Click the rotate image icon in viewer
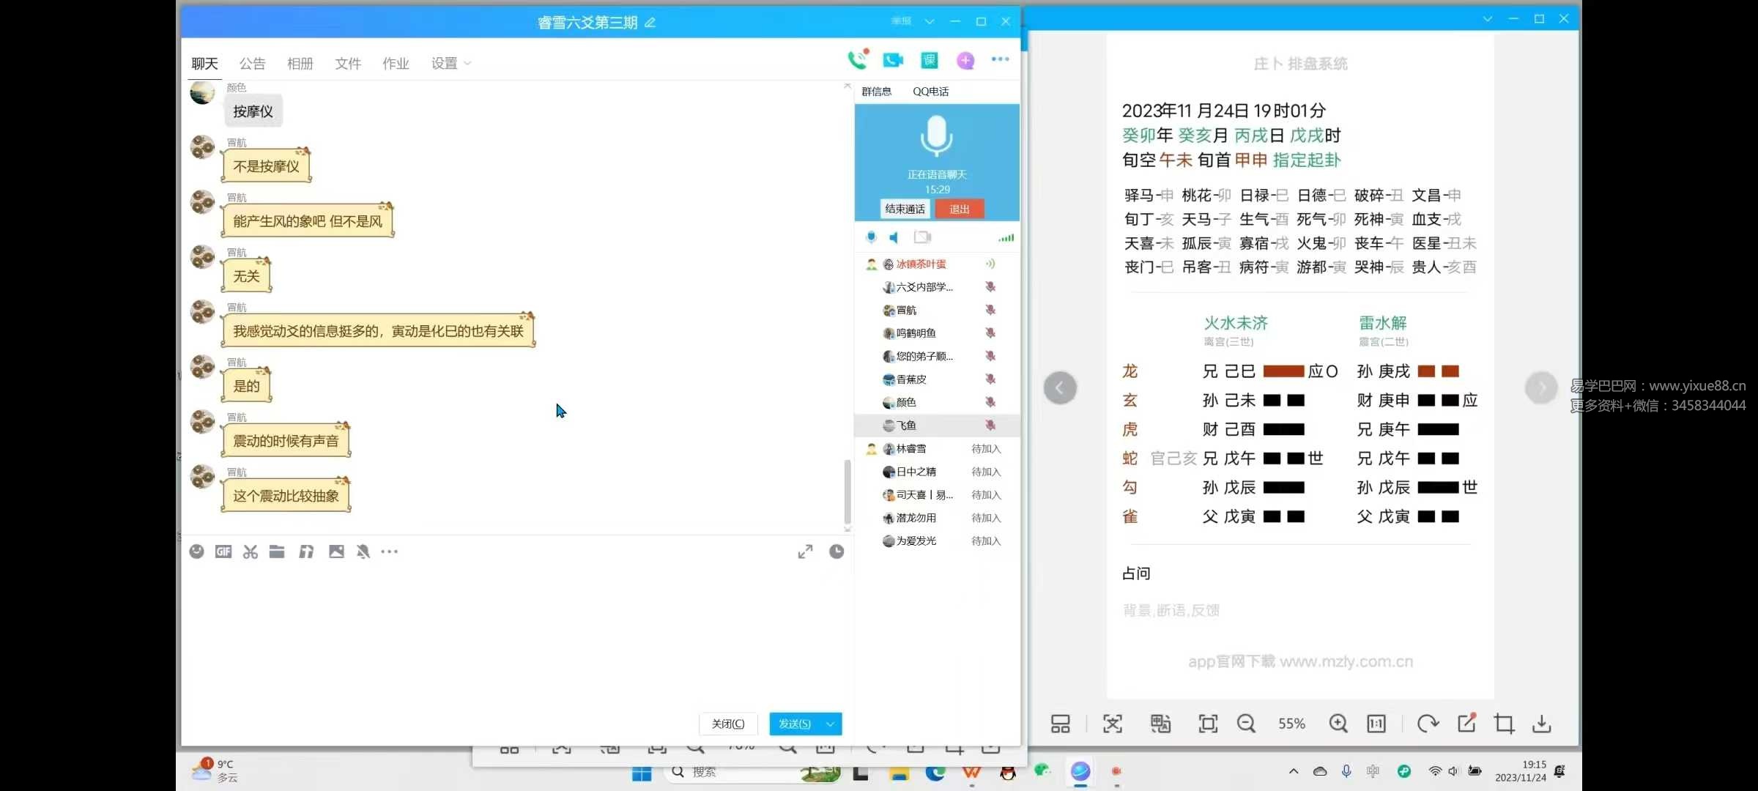Image resolution: width=1758 pixels, height=791 pixels. 1427,724
